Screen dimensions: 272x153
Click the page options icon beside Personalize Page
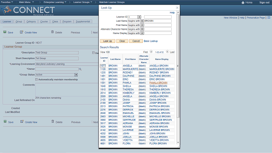pyautogui.click(x=269, y=17)
